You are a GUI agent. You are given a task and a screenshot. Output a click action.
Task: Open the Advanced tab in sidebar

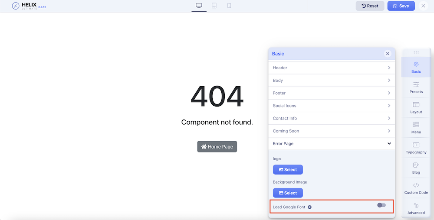416,208
